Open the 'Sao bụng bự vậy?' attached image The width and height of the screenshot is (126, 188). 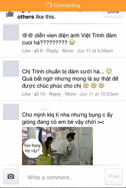[x=57, y=146]
